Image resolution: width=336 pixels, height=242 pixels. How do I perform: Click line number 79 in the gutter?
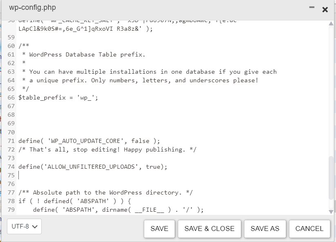(11, 210)
